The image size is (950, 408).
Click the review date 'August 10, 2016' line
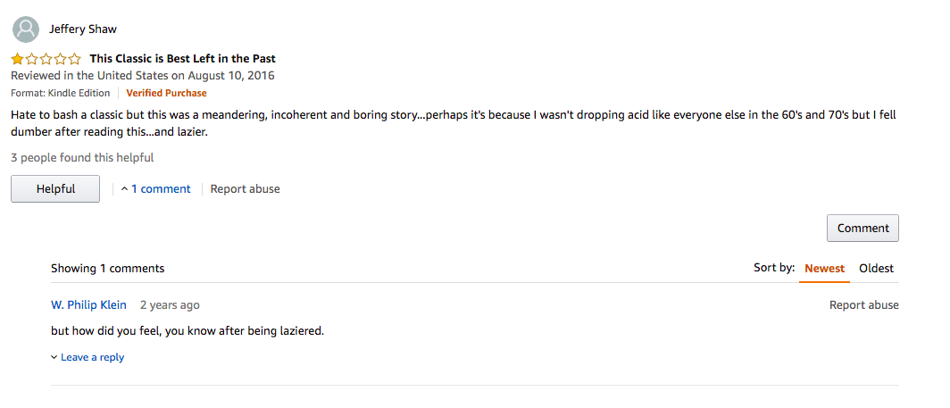click(143, 76)
